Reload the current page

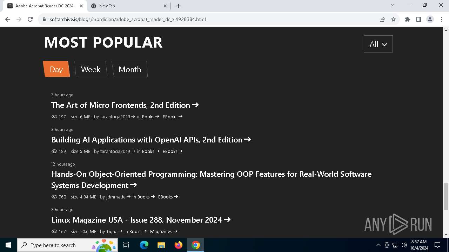click(x=30, y=19)
